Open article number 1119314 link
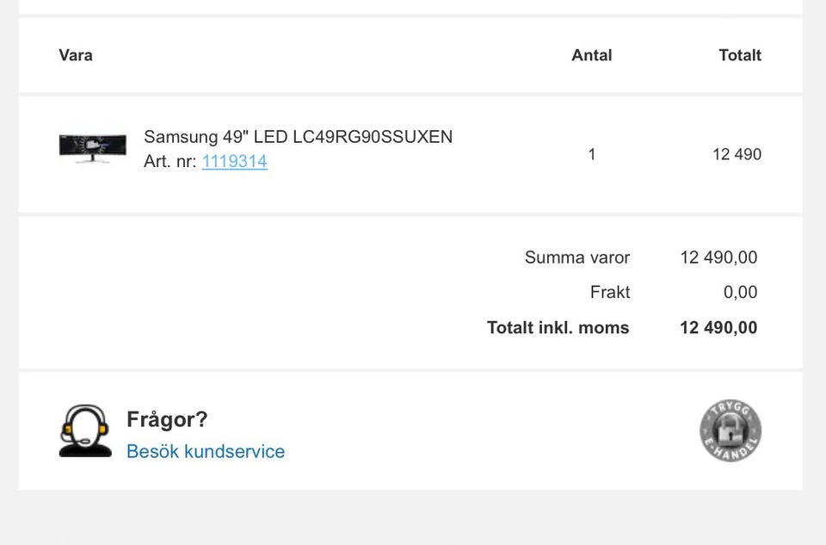The height and width of the screenshot is (545, 826). coord(234,161)
